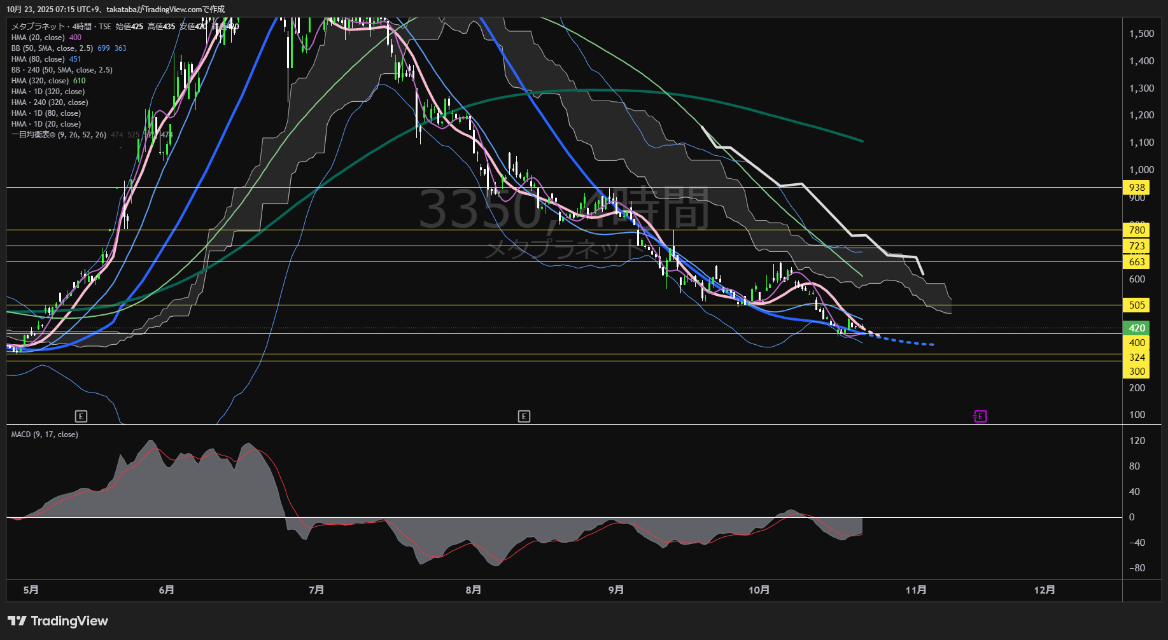This screenshot has width=1168, height=640.
Task: Select the 938 horizontal line price label
Action: (1136, 188)
